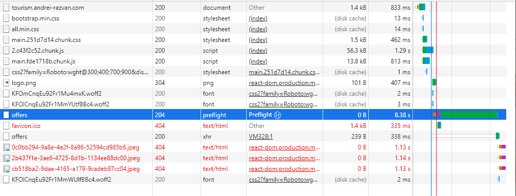Screen dimensions: 516x196
Task: Click the file icon beside favicon.ico
Action: tap(6, 126)
